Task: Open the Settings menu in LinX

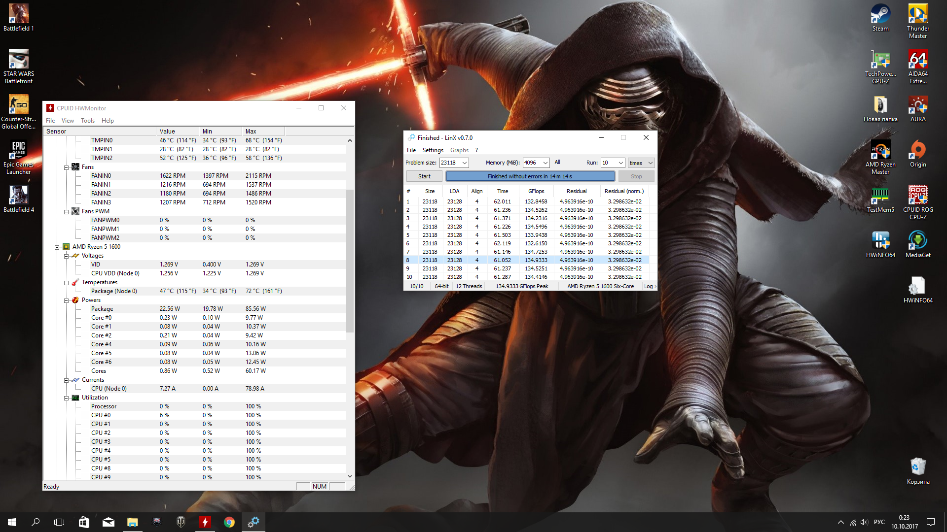Action: point(433,150)
